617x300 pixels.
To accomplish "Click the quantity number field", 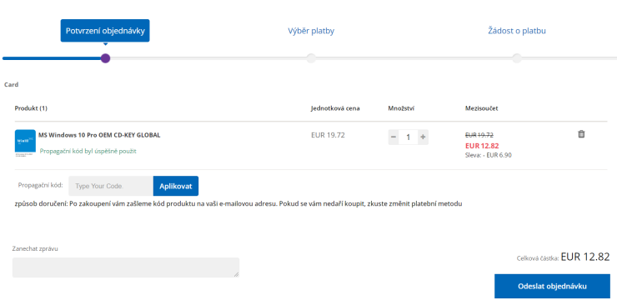I will tap(408, 137).
